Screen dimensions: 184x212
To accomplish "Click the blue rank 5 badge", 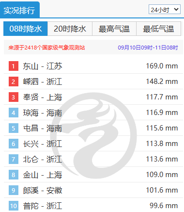I will pyautogui.click(x=14, y=128).
